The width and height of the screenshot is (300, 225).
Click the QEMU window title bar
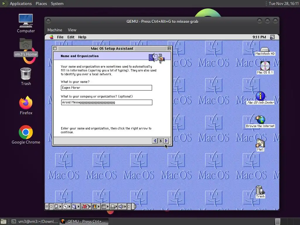coord(162,21)
